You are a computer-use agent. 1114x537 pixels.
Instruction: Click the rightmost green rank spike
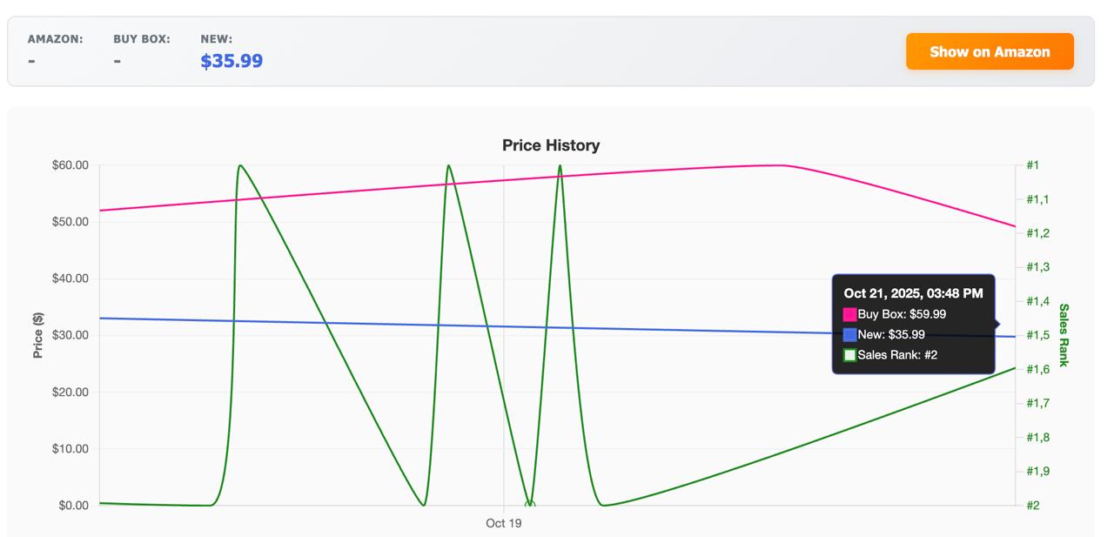click(x=560, y=167)
